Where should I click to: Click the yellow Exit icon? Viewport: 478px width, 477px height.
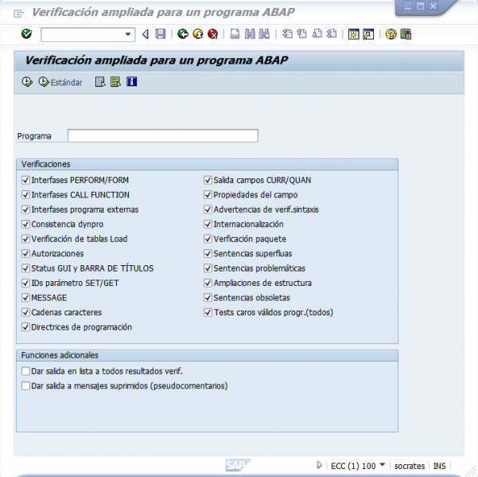pyautogui.click(x=198, y=34)
